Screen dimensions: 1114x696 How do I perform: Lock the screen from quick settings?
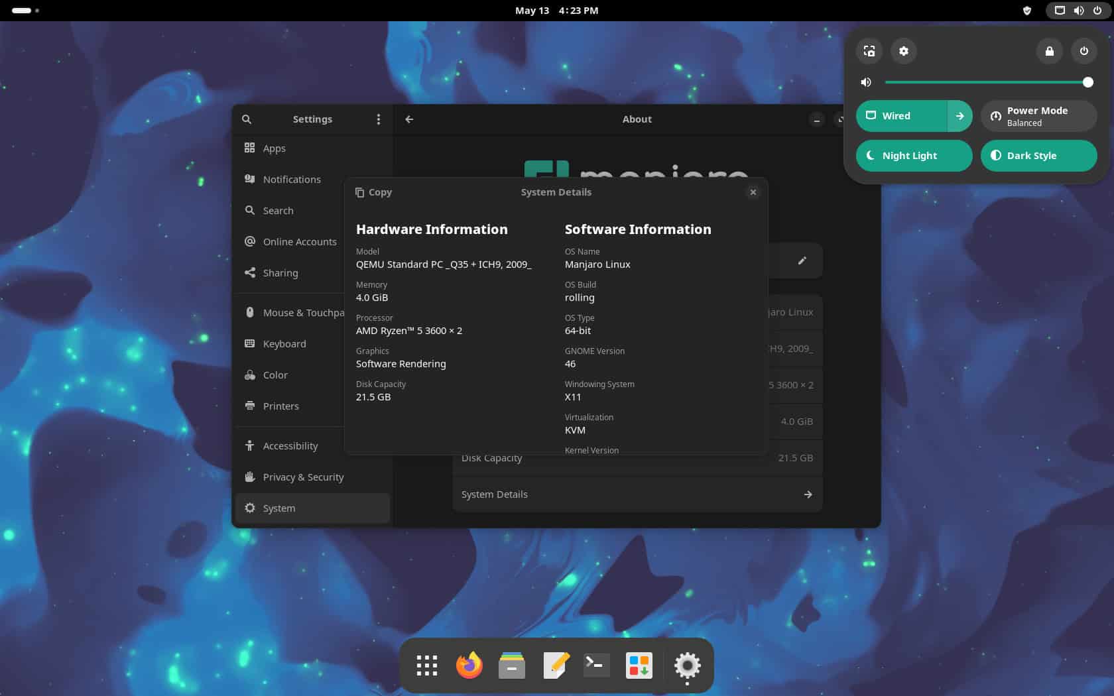[1050, 51]
